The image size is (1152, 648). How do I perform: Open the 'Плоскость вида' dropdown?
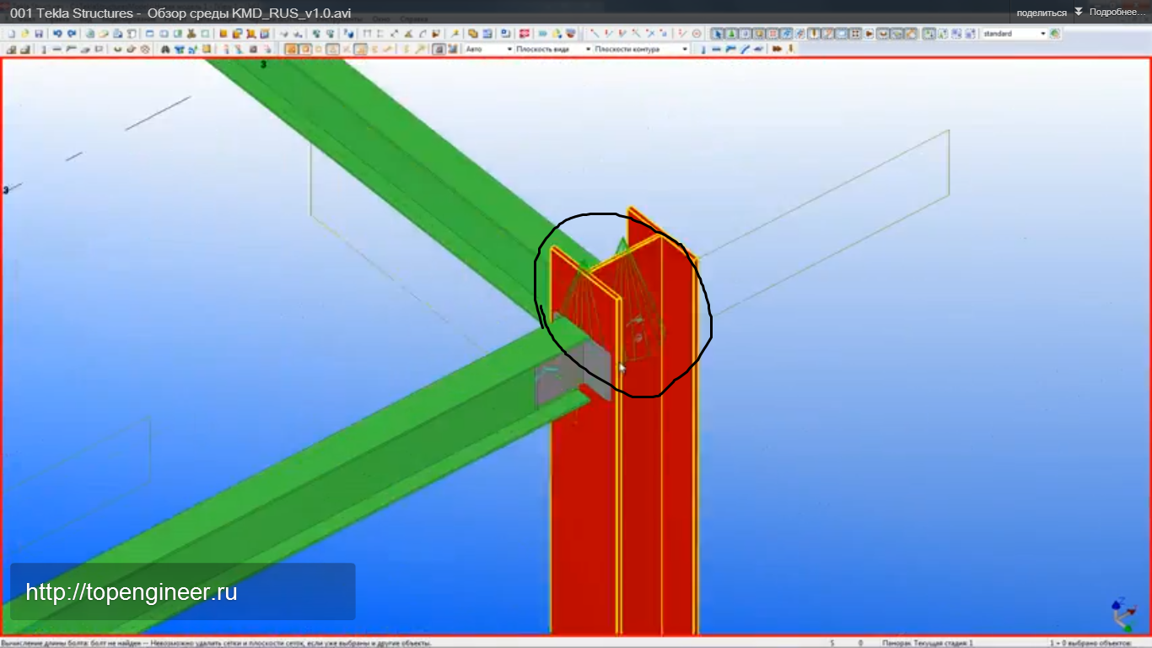tap(553, 49)
